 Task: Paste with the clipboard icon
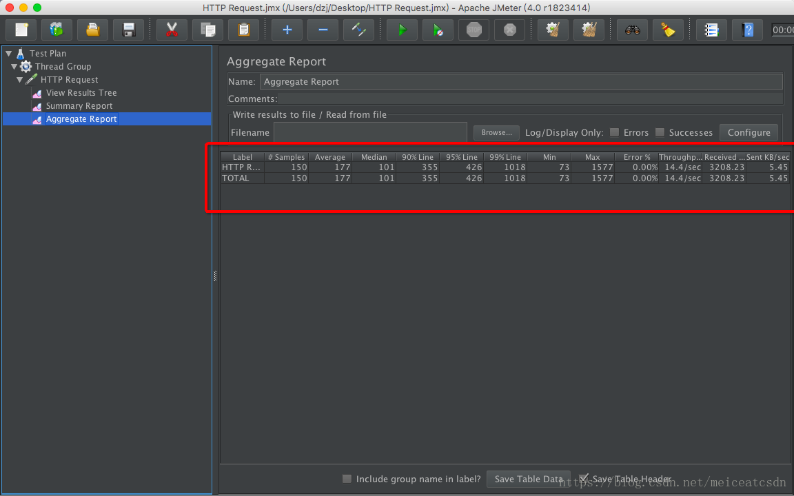(x=243, y=30)
